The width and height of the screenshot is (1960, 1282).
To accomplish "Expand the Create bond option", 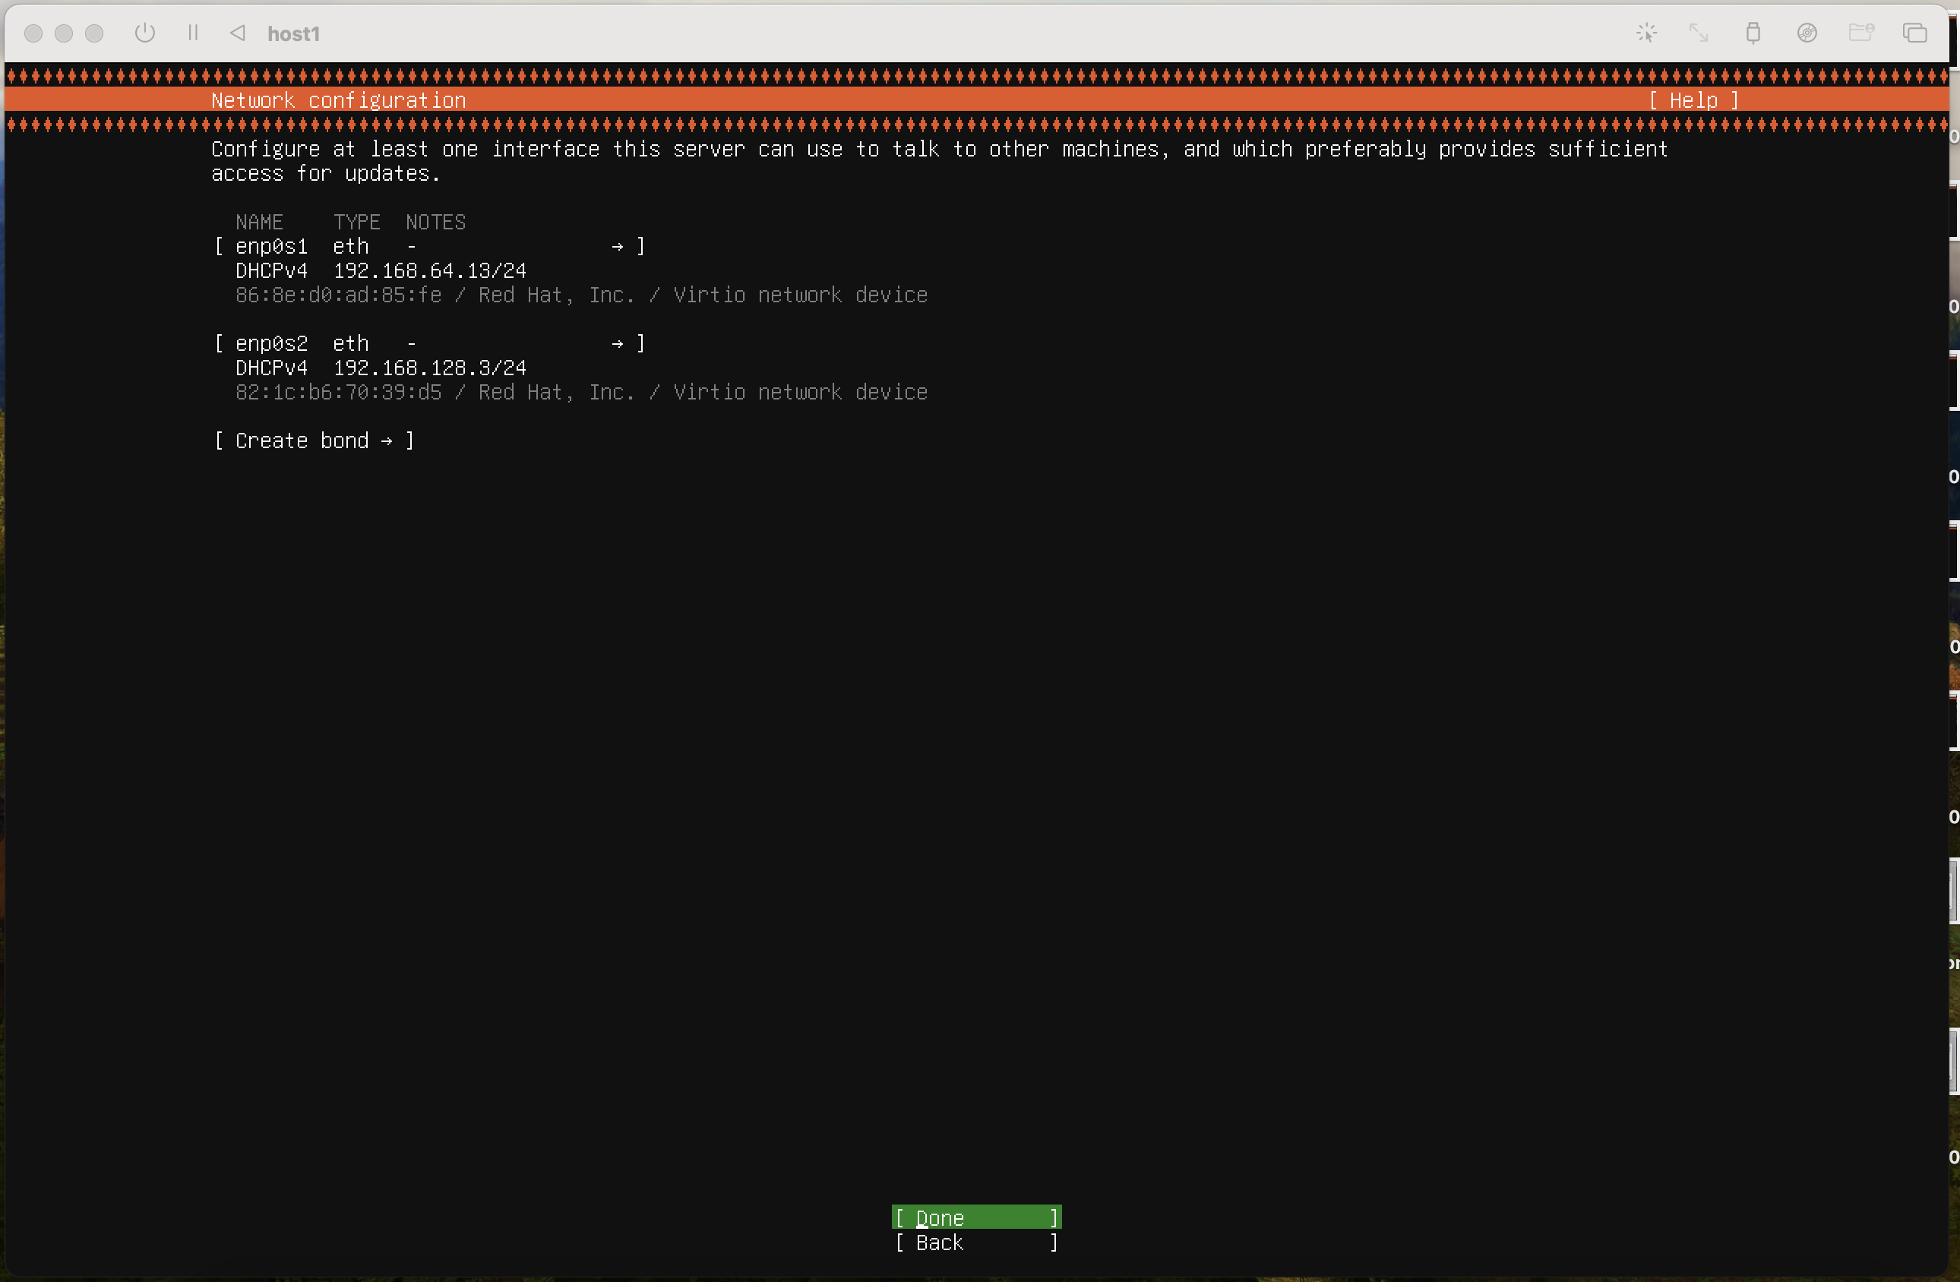I will 313,440.
